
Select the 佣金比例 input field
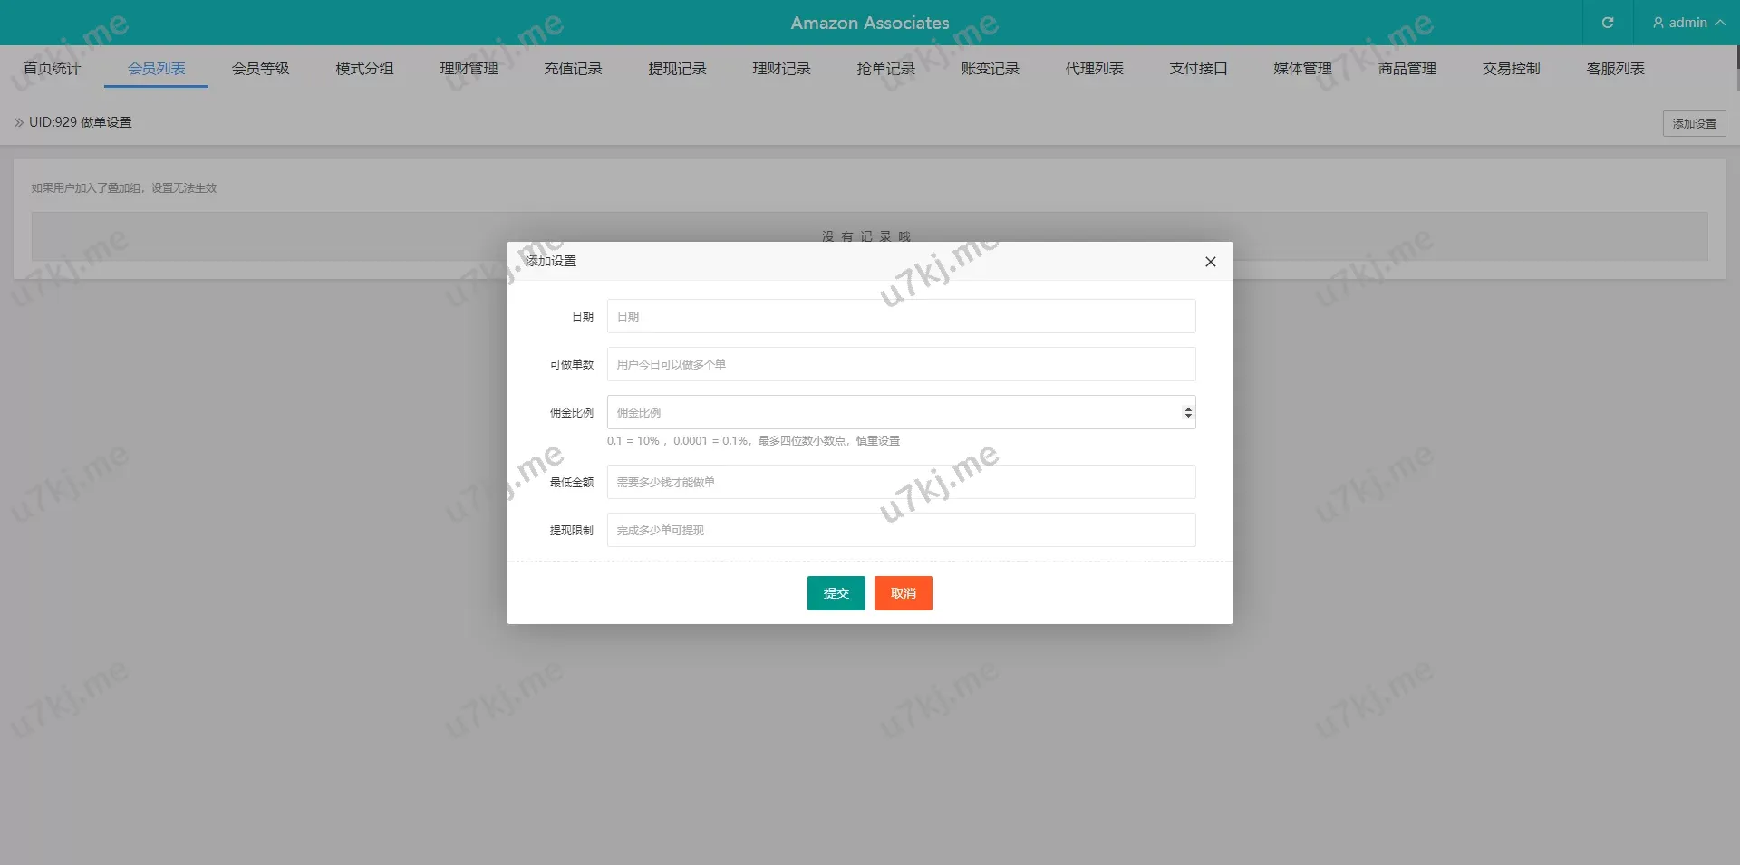(x=892, y=413)
